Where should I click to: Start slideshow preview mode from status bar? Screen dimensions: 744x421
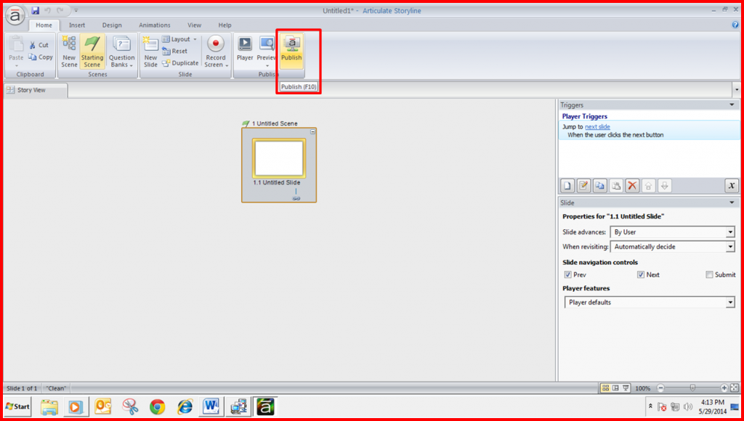point(626,388)
